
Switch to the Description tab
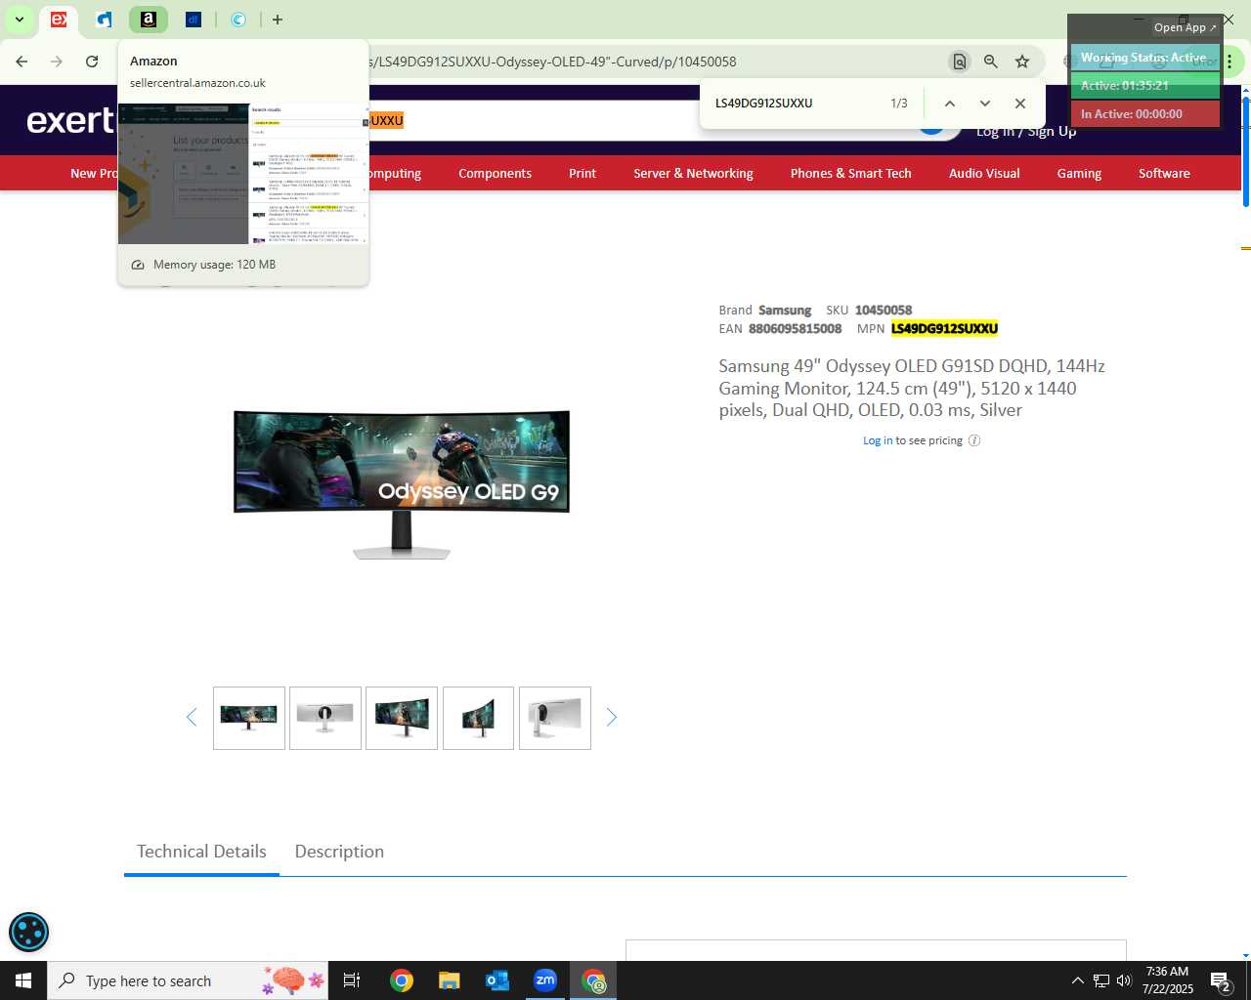(x=339, y=852)
